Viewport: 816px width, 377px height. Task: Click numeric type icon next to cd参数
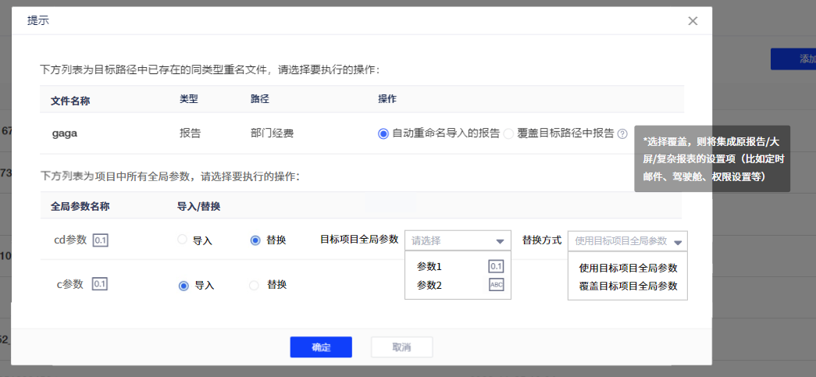(100, 240)
